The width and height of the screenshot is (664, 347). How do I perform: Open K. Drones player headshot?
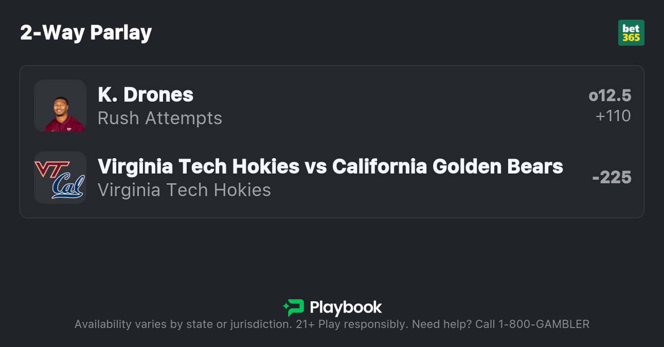point(60,106)
